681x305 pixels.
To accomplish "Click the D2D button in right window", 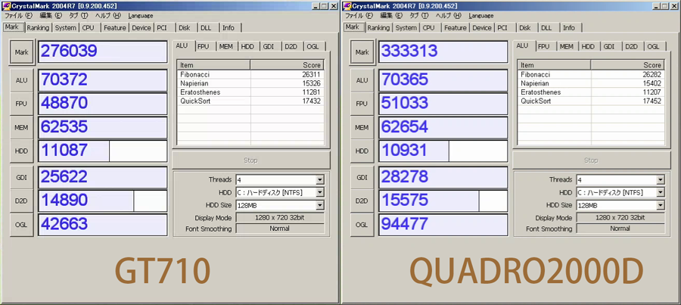I will pos(362,201).
